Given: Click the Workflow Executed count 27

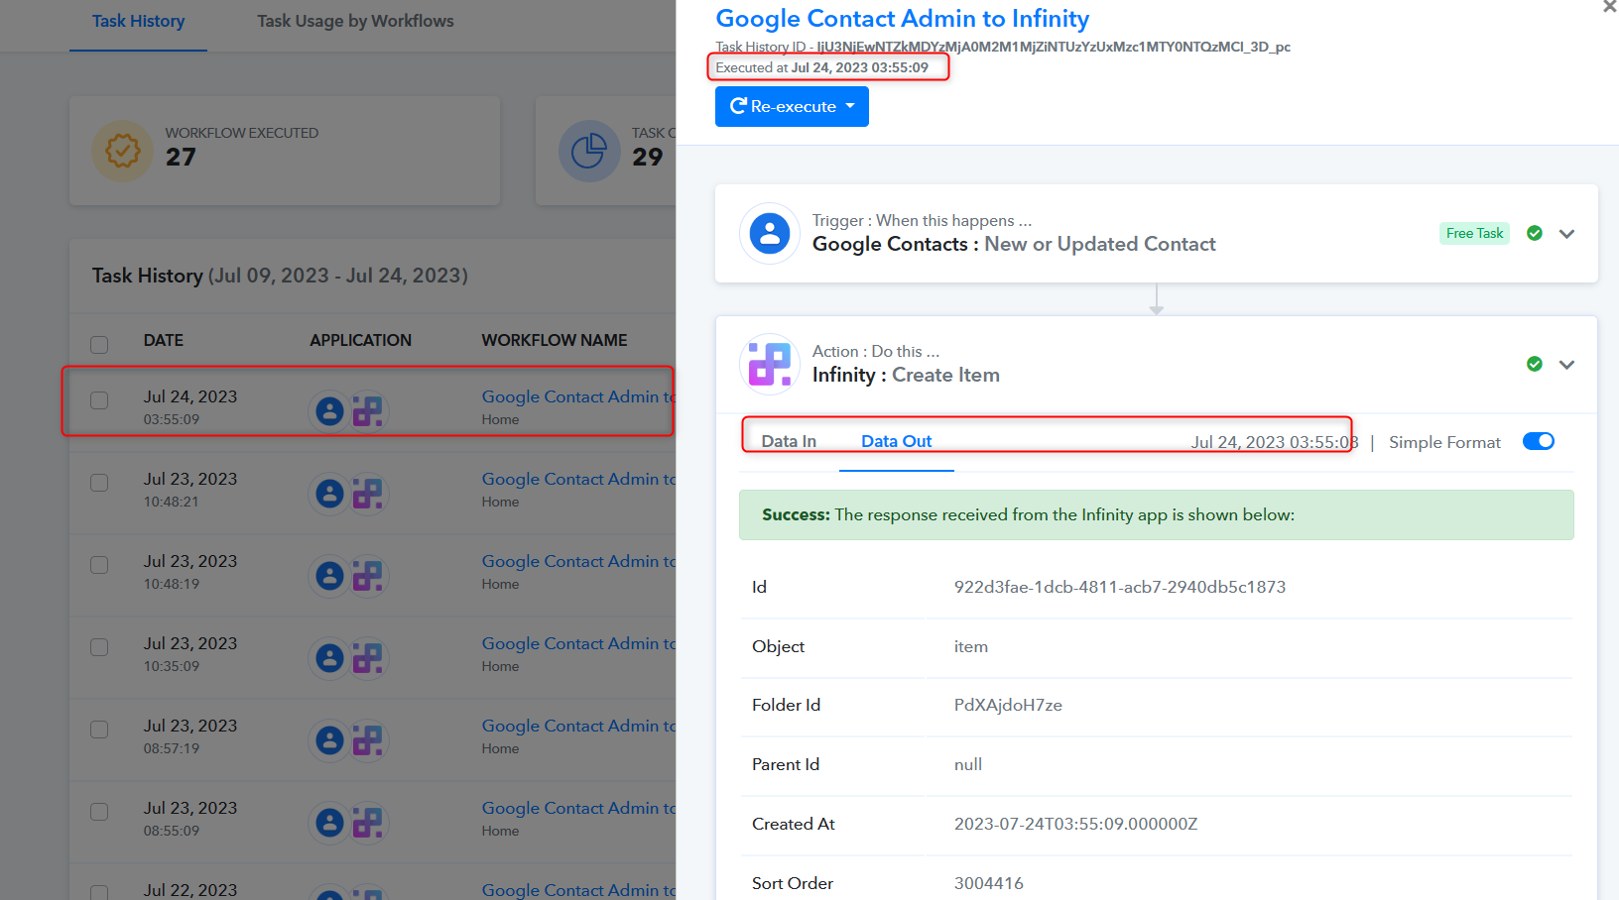Looking at the screenshot, I should pos(181,158).
